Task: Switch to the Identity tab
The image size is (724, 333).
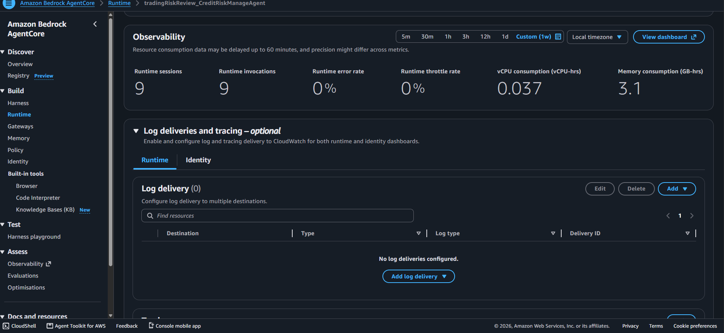Action: 198,160
